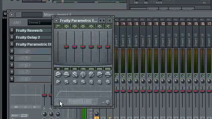Viewport: 212px width, 119px height.
Task: Select mixer track Insert 5
Action: (130, 33)
